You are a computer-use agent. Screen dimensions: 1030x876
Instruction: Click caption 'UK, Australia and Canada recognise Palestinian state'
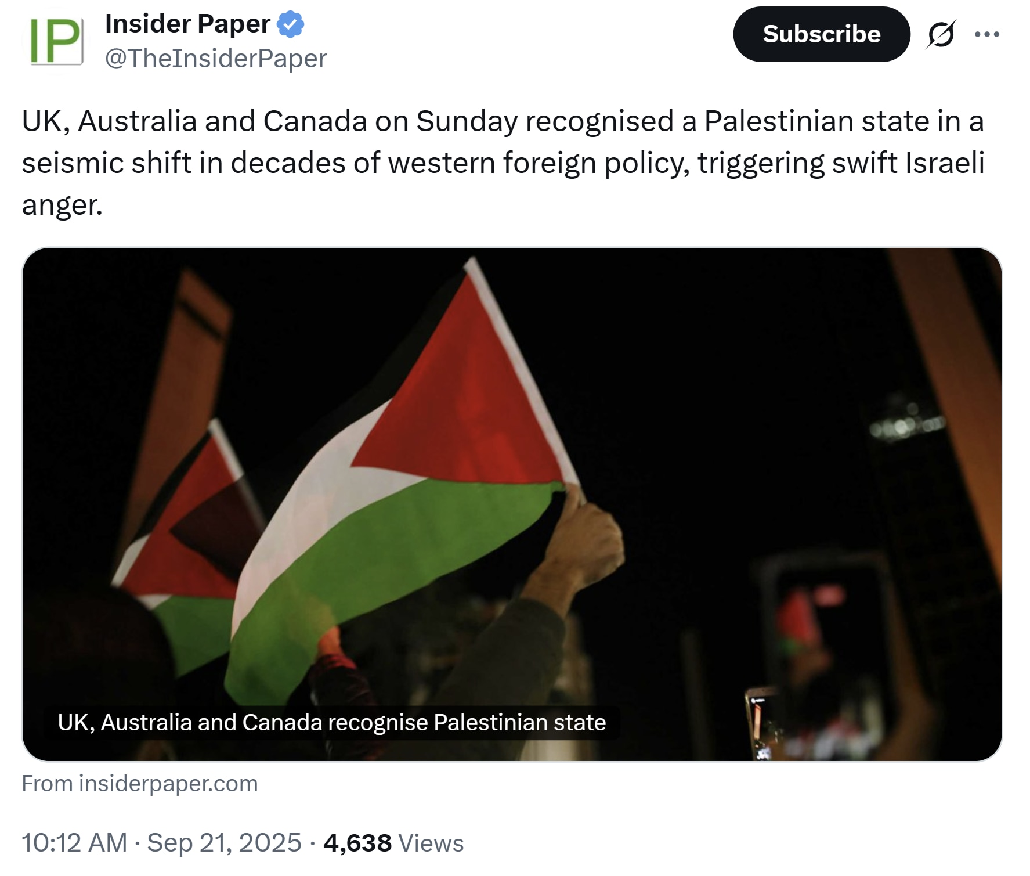pos(331,723)
